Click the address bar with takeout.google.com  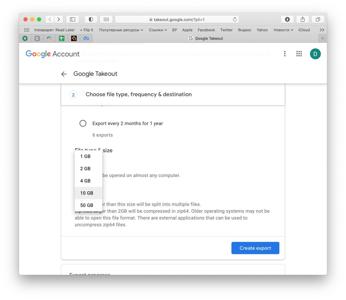click(177, 19)
